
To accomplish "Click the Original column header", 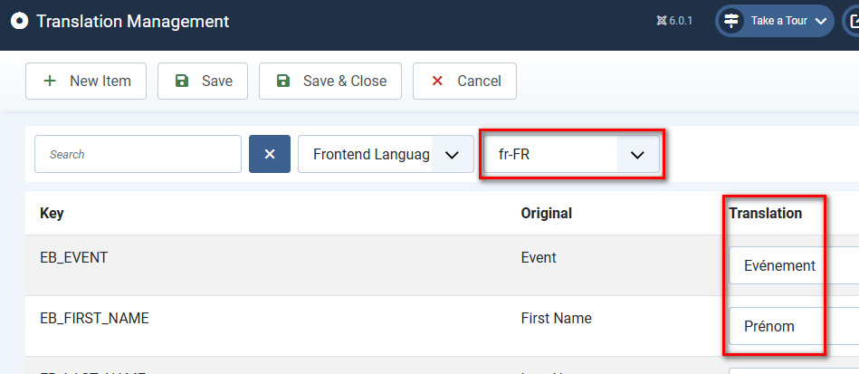I will coord(546,214).
